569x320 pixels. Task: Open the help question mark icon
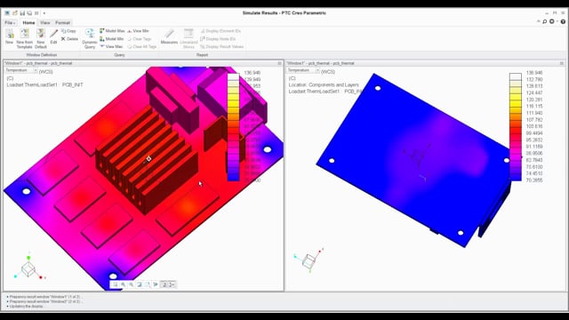[x=563, y=21]
